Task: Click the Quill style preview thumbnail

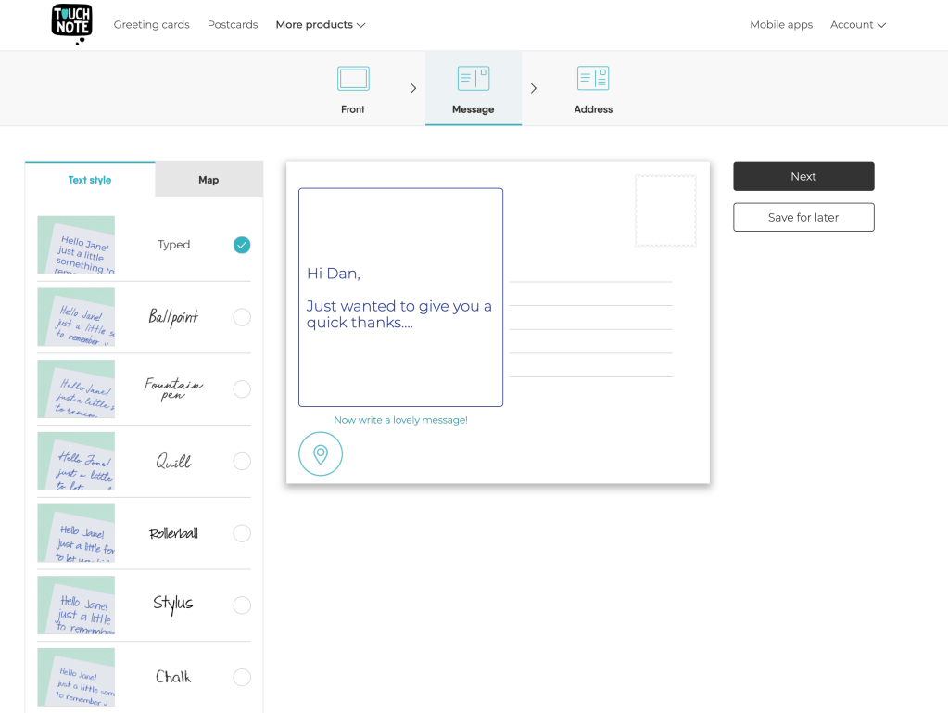Action: (x=76, y=461)
